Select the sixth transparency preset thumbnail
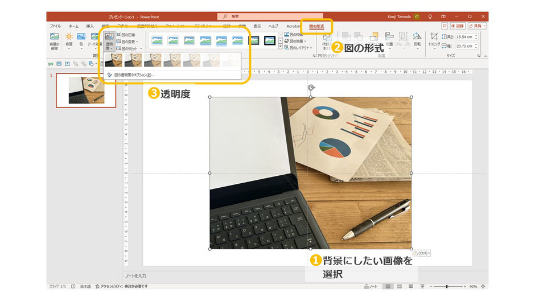The width and height of the screenshot is (535, 301). click(x=211, y=60)
